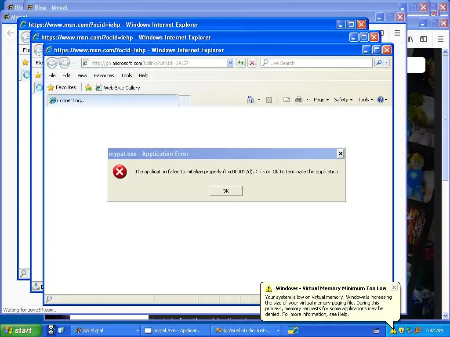Screen dimensions: 450x337
Task: Open the Web Slice Gallery link
Action: point(118,88)
